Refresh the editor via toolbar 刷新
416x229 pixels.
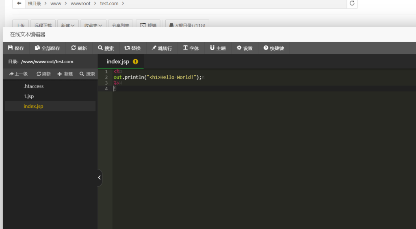pos(79,48)
